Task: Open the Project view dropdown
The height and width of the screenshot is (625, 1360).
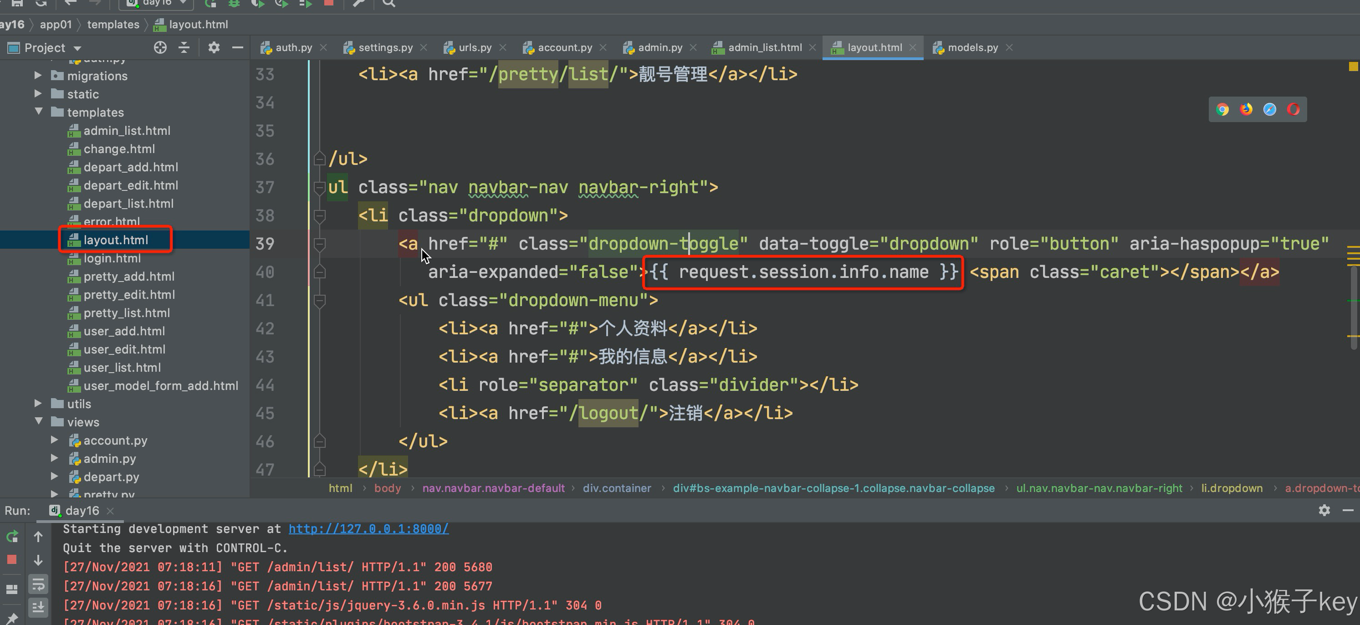Action: pos(77,48)
